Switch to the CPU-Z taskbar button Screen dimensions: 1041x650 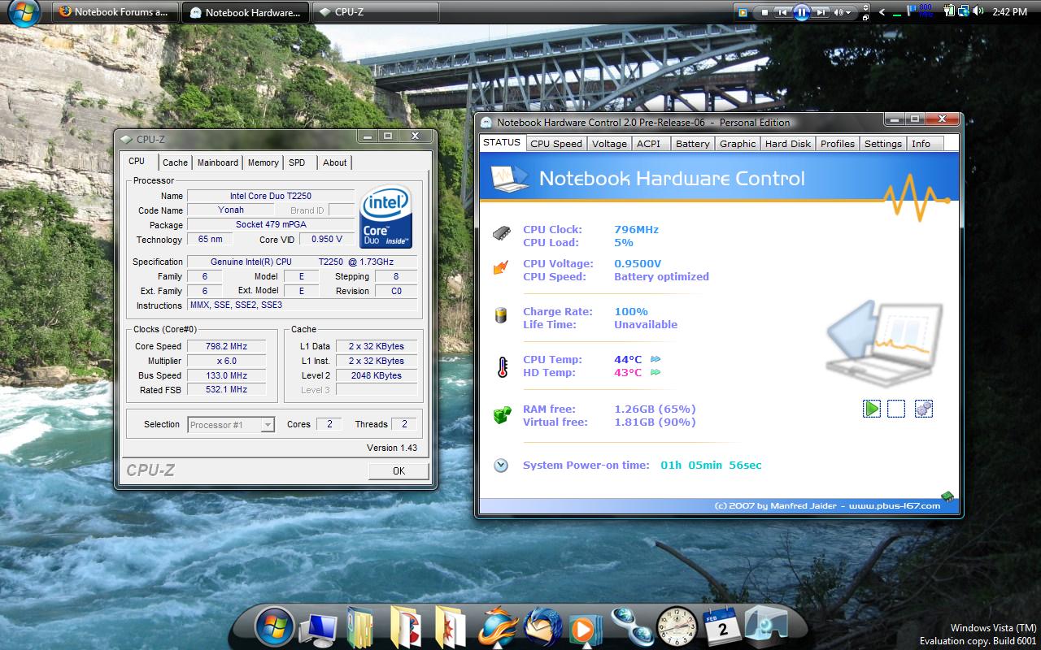tap(376, 12)
